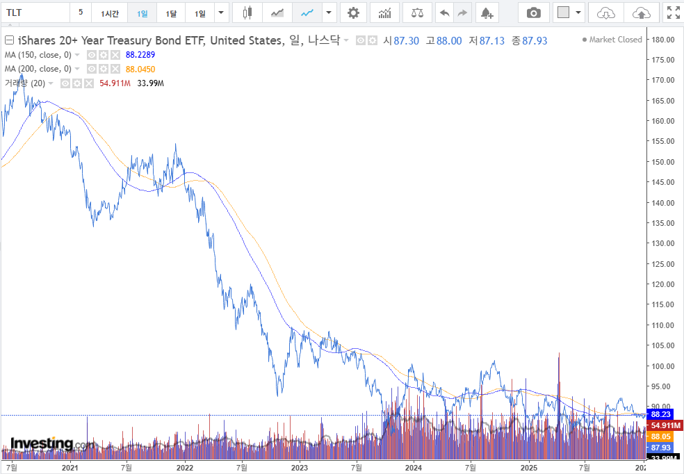Select the 1달 interval
The image size is (684, 474).
(171, 13)
